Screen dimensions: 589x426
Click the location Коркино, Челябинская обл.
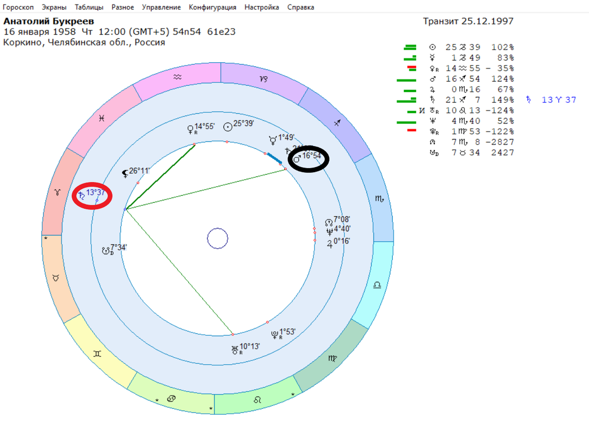[84, 42]
